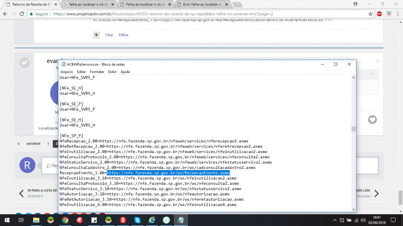
Task: Click the [NFe_SP_P] section header line
Action: point(71,136)
